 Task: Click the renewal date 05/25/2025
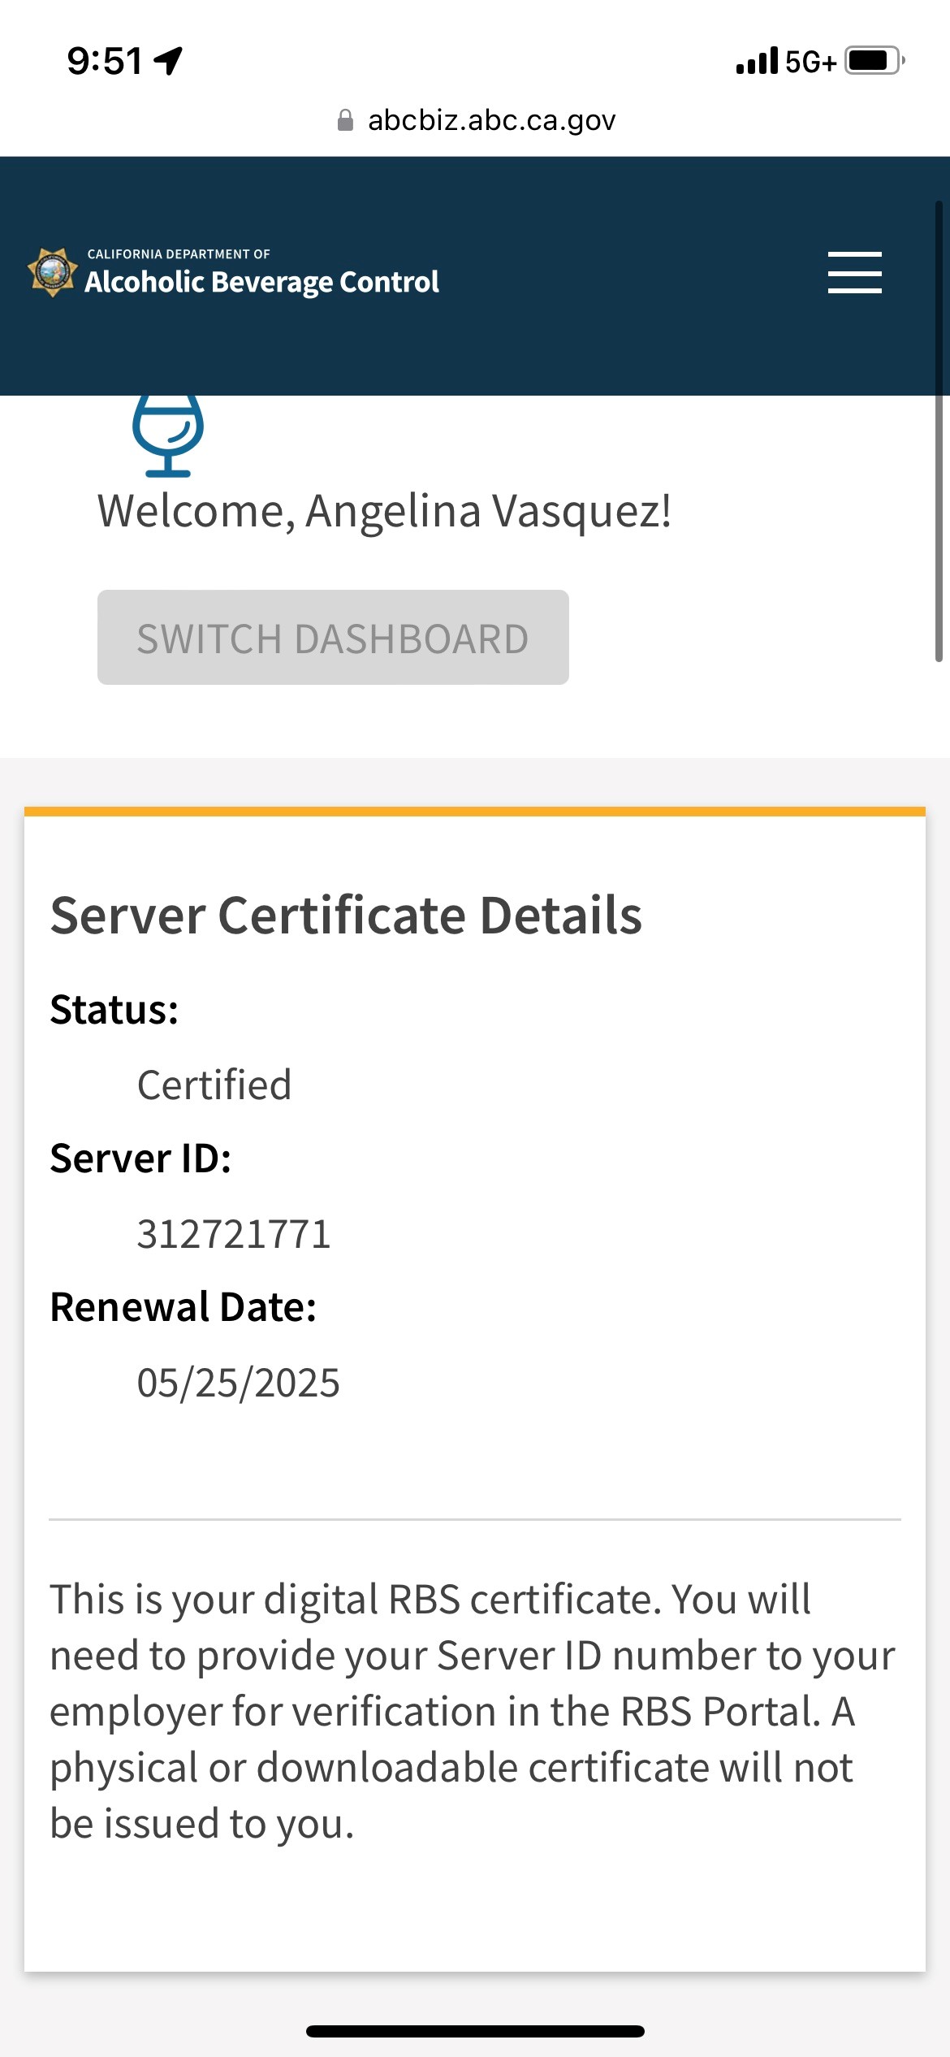tap(238, 1383)
